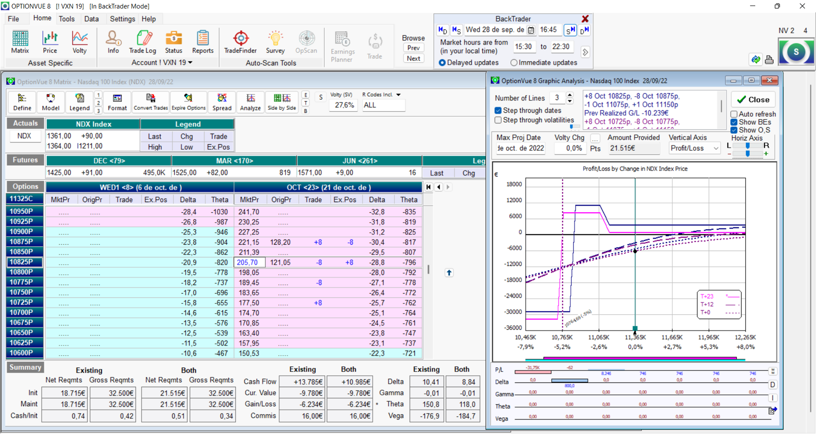Click Volty Chg input field
Screen dimensions: 816x434
coord(570,148)
